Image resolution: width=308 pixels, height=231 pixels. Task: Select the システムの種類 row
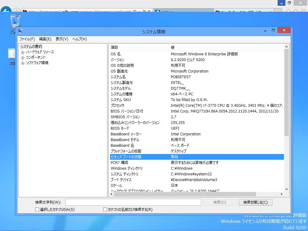tap(196, 94)
